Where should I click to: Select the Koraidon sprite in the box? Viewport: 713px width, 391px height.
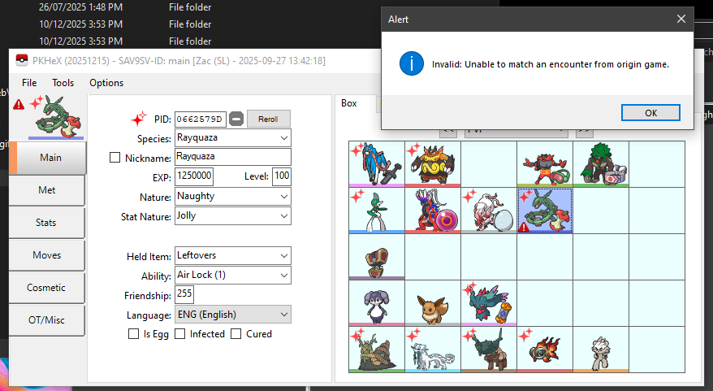(x=433, y=211)
